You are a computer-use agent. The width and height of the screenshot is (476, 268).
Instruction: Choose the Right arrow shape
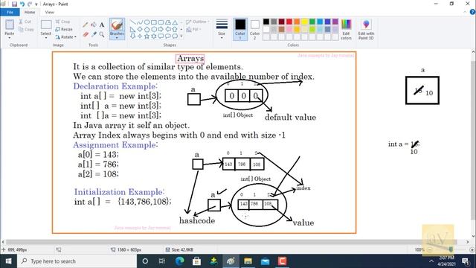(161, 29)
